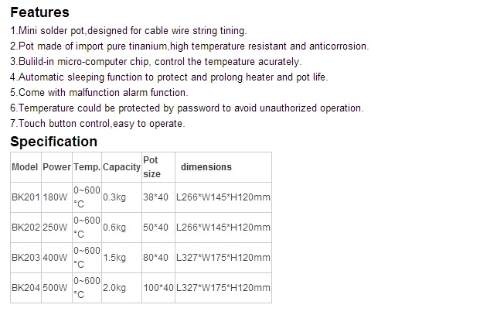Select the pure titanium pot feature line
Screen dimensions: 497x315
pos(189,46)
